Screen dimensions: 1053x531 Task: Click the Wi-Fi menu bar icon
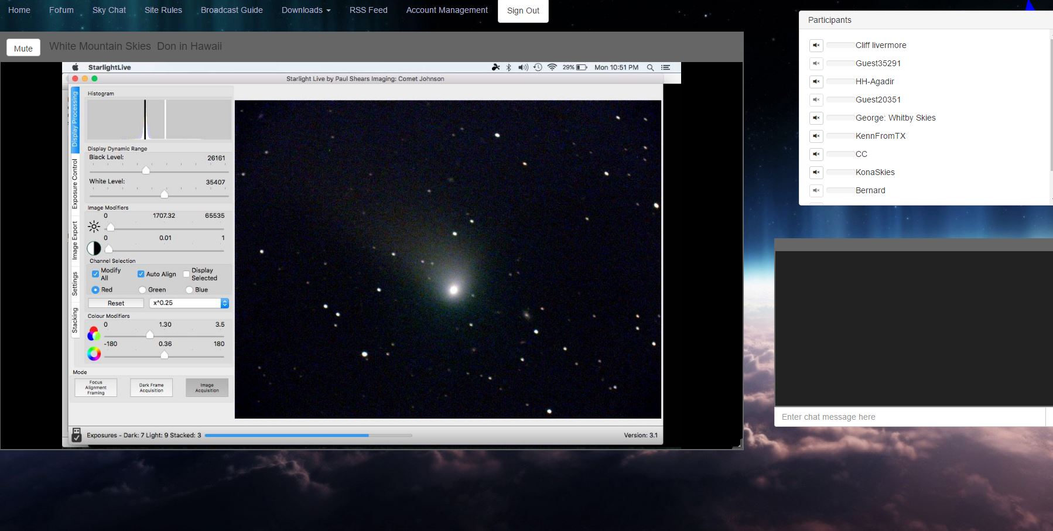[x=552, y=67]
